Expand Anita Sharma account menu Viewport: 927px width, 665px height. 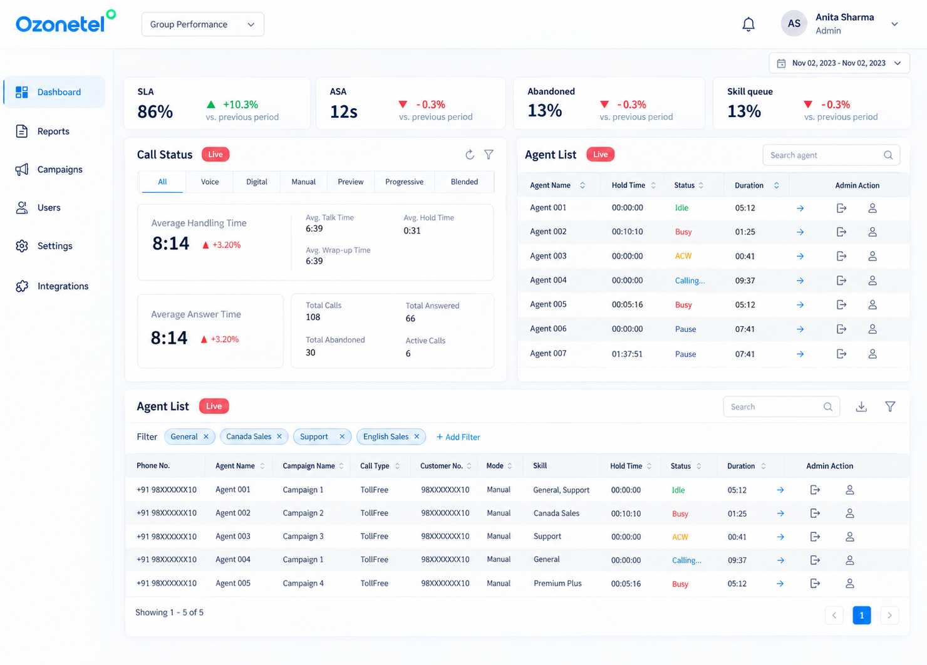(894, 24)
